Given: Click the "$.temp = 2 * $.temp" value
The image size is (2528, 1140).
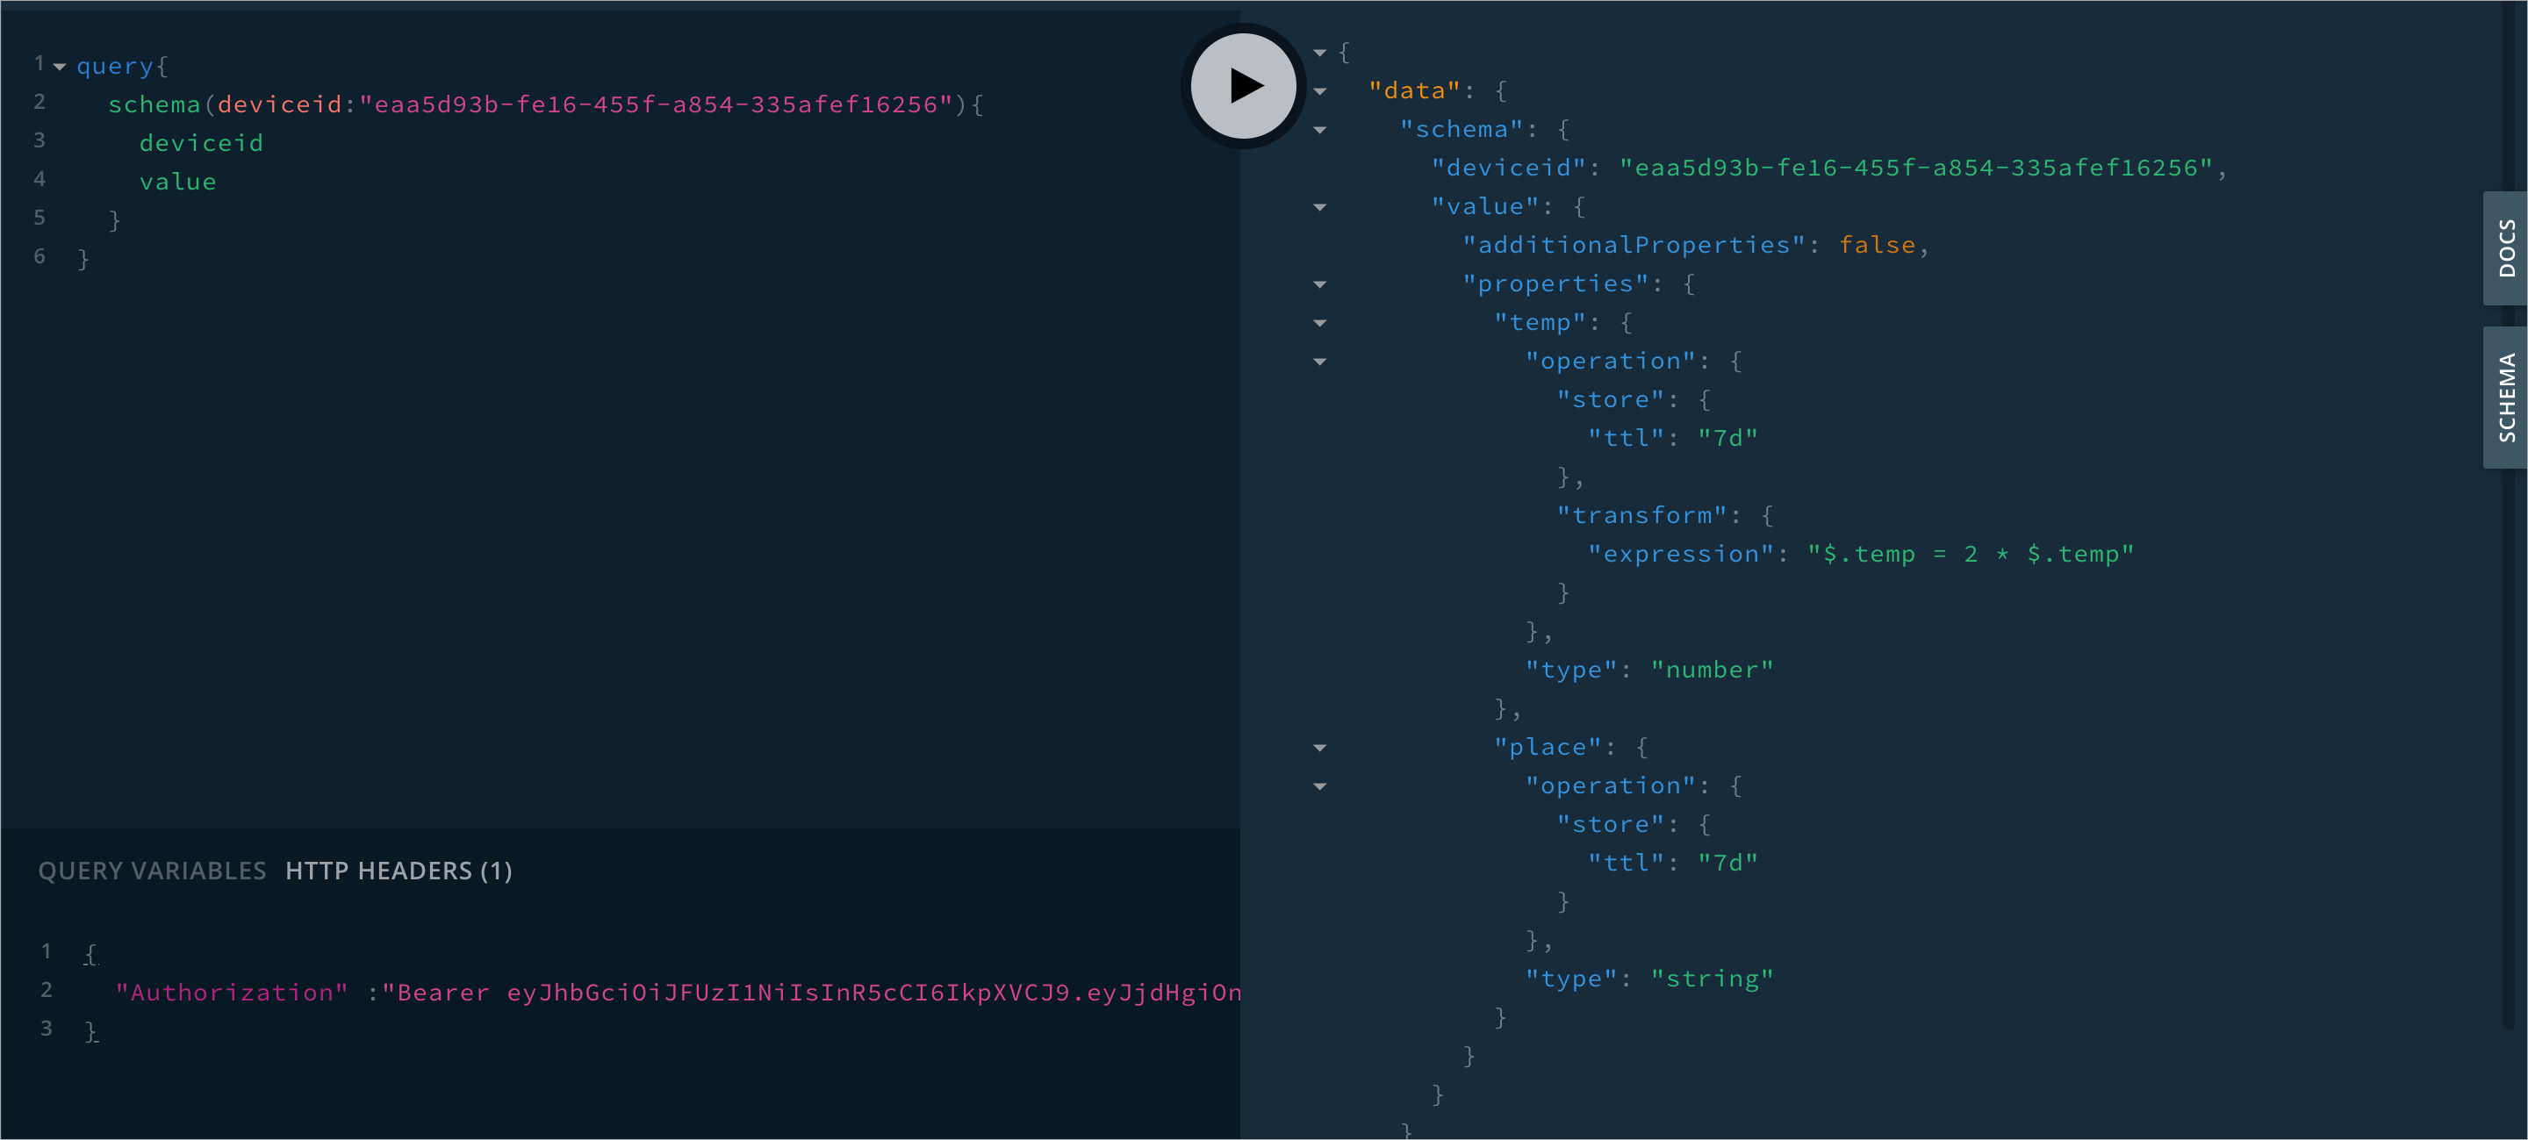Looking at the screenshot, I should (1971, 555).
